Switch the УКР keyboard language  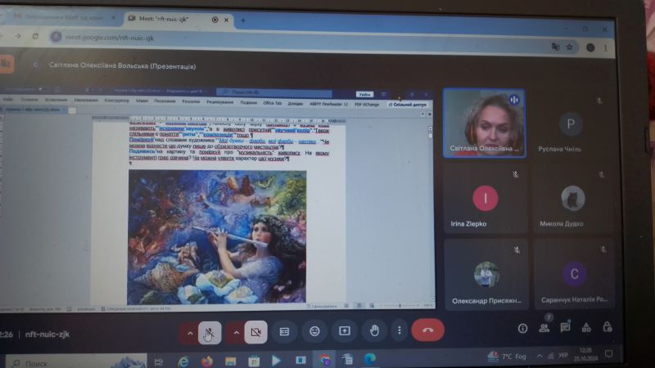tap(563, 356)
